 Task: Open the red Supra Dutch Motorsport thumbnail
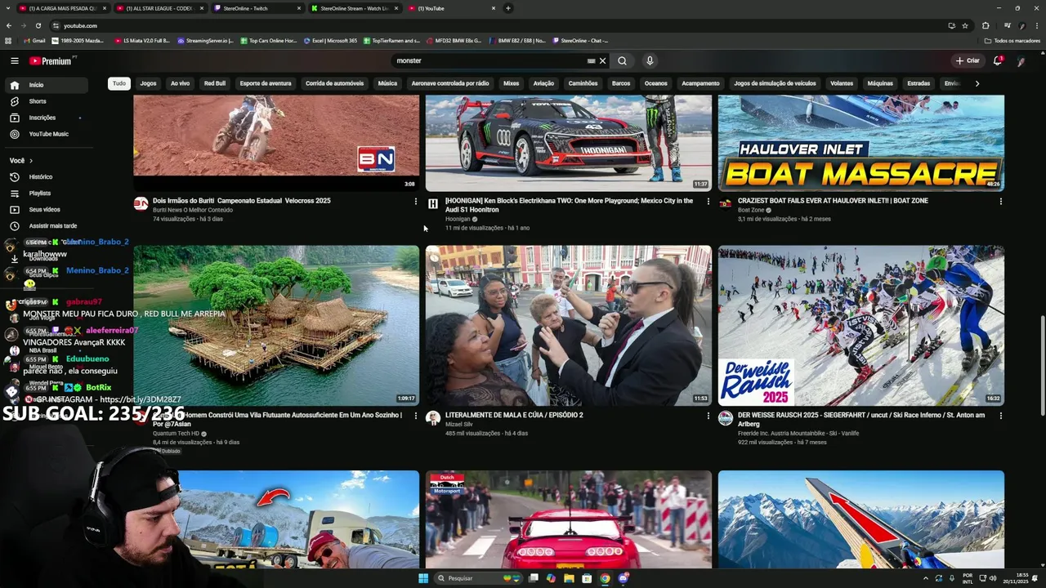coord(569,519)
